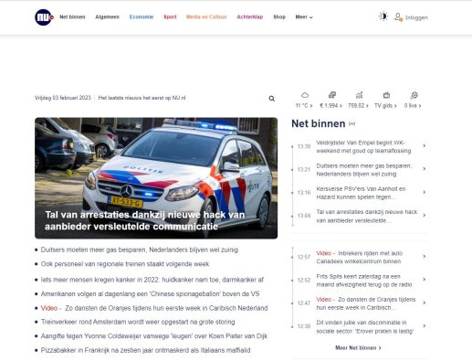
Task: Open the € 1.994 fuel price link
Action: 330,106
